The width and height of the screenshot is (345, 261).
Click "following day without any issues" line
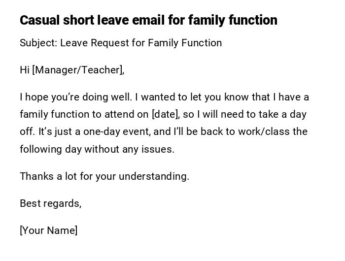[x=97, y=149]
